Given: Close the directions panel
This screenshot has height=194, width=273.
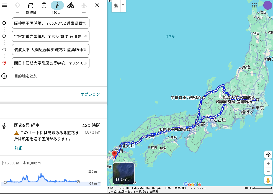Looking at the screenshot, I should point(97,5).
